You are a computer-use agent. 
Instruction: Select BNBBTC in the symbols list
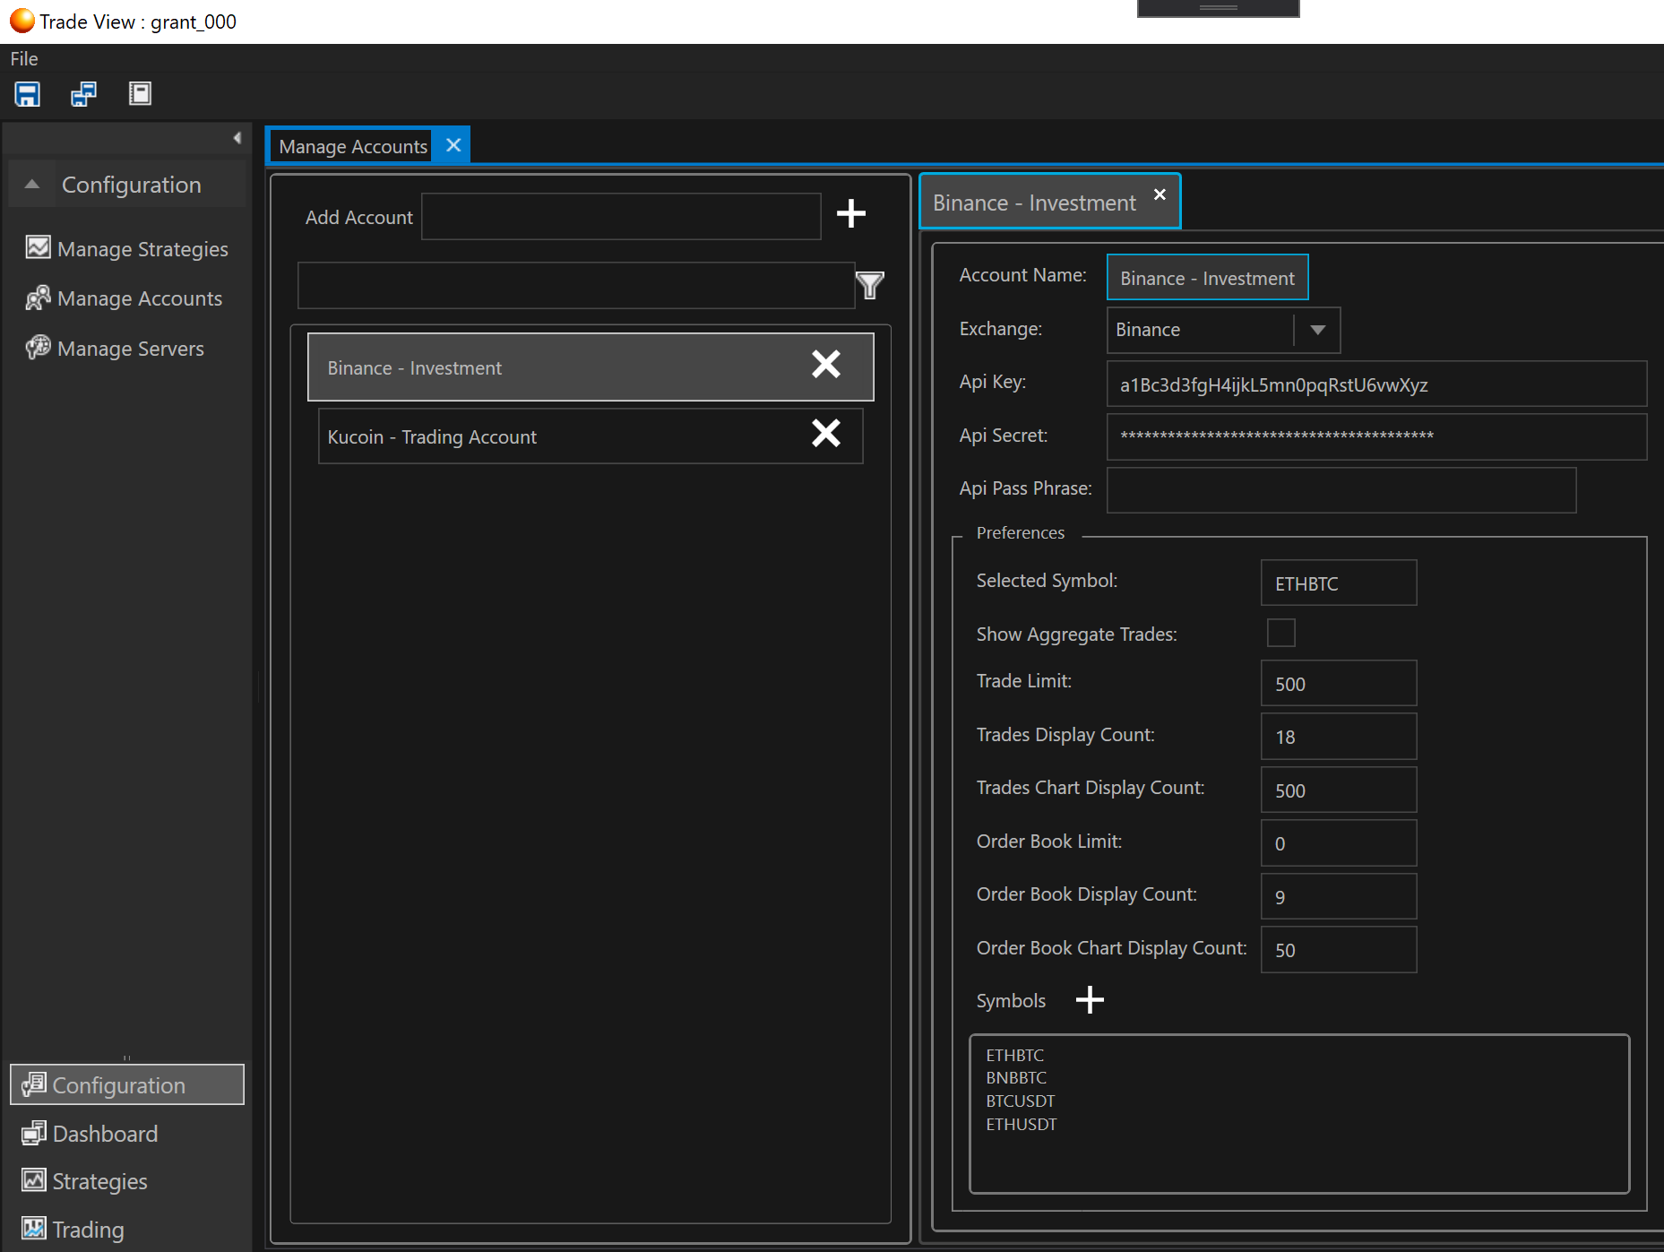click(x=1016, y=1077)
